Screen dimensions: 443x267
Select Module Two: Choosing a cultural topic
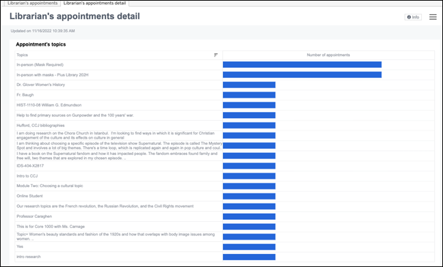[50, 186]
